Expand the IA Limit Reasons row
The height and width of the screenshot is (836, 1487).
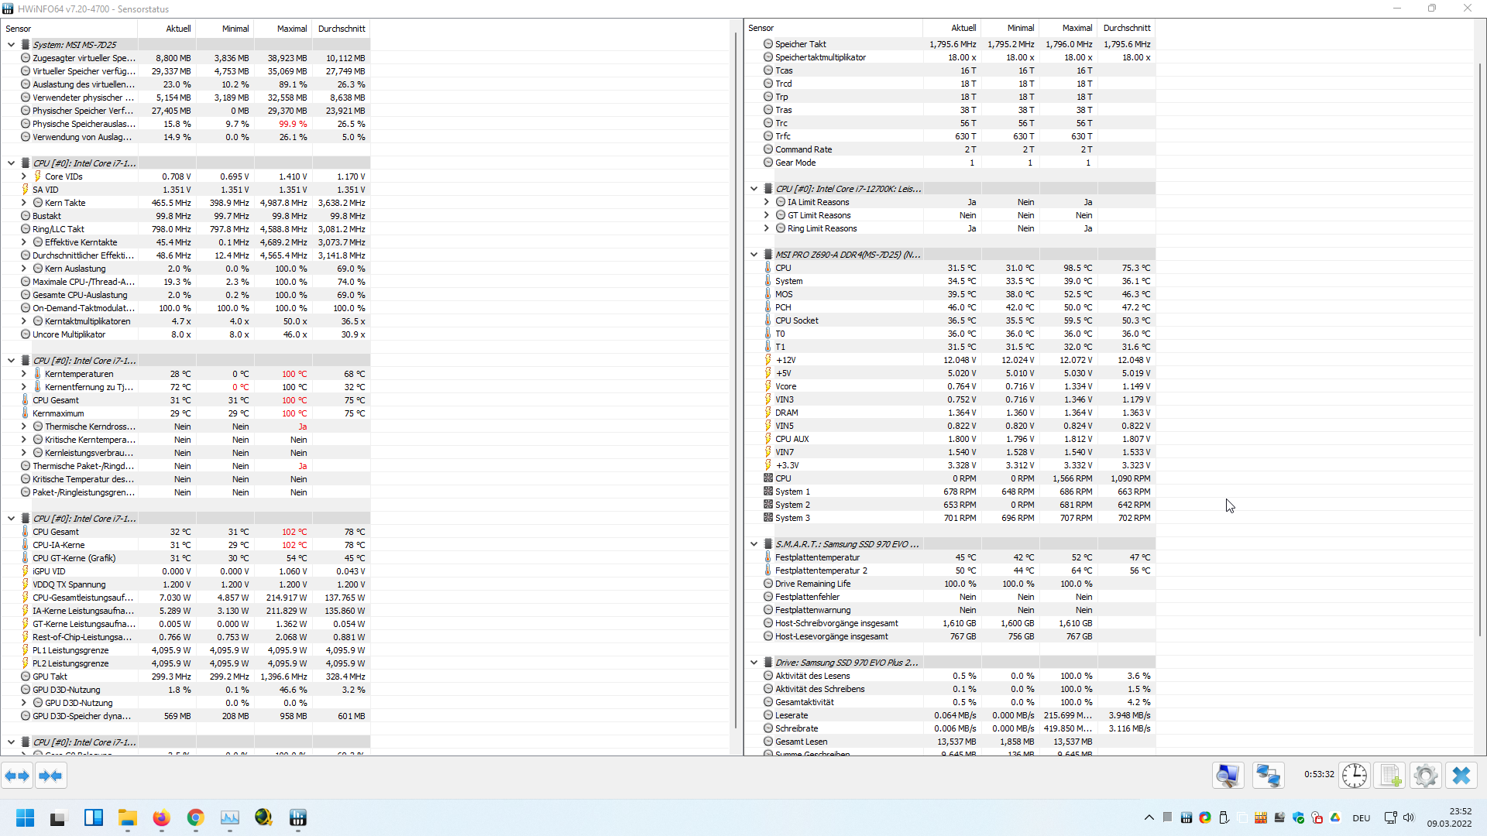(x=766, y=202)
